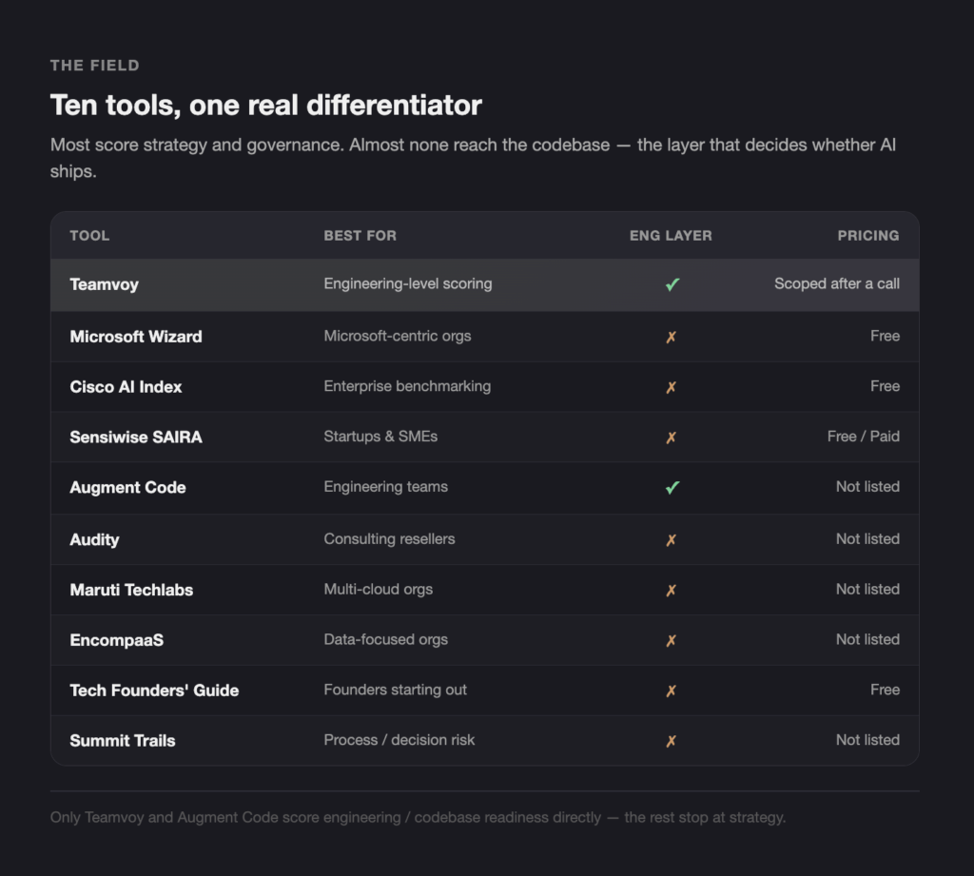Image resolution: width=974 pixels, height=876 pixels.
Task: Click the orange X in the Cisco AI Index row
Action: [671, 387]
